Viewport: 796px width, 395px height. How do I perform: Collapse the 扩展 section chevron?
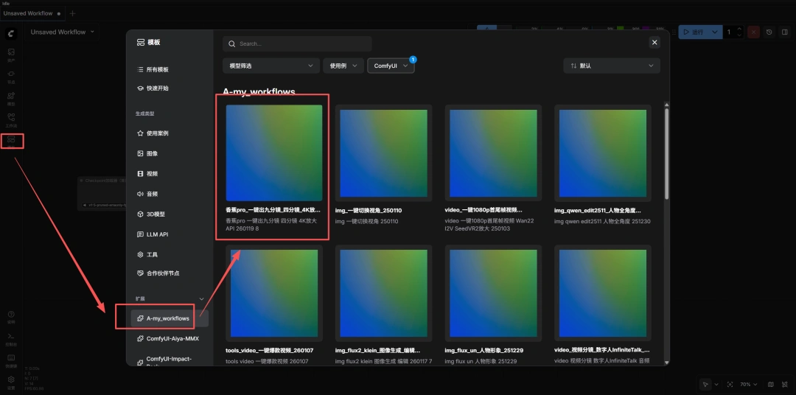(x=202, y=299)
